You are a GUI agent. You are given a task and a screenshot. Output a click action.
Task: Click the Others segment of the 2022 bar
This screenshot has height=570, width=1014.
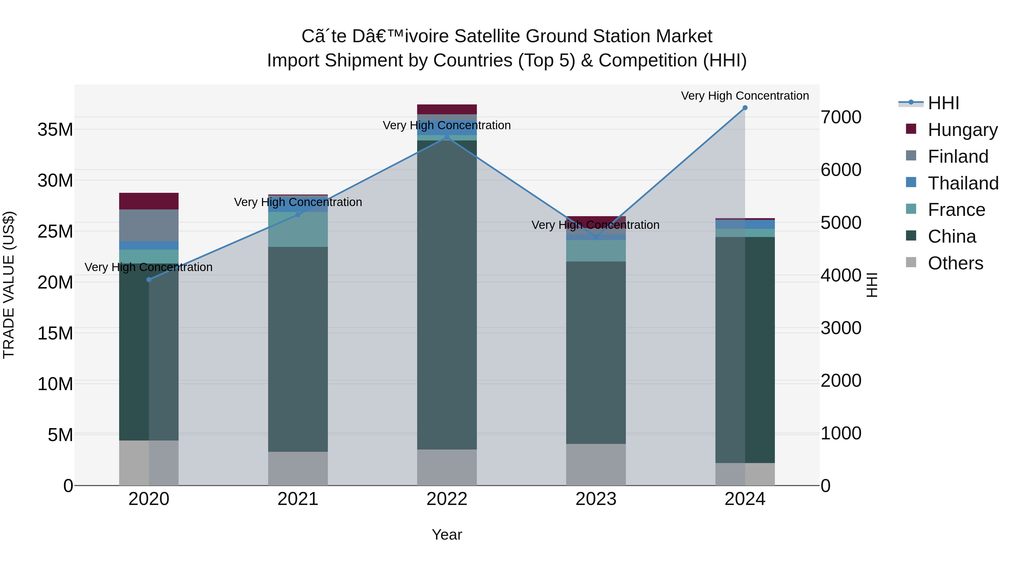pos(447,467)
